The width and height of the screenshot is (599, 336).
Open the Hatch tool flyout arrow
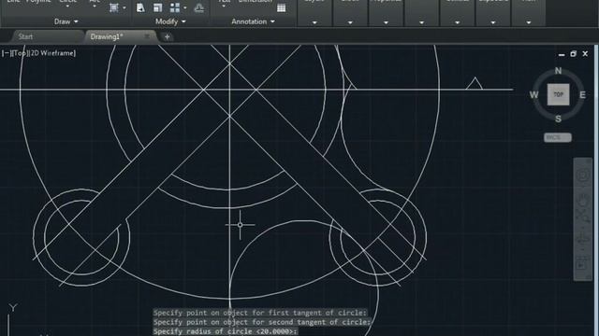point(124,8)
